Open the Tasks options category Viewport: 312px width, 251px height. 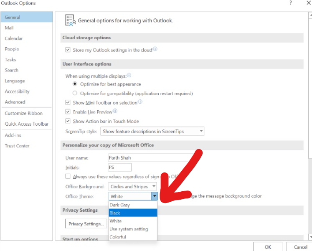coord(27,59)
